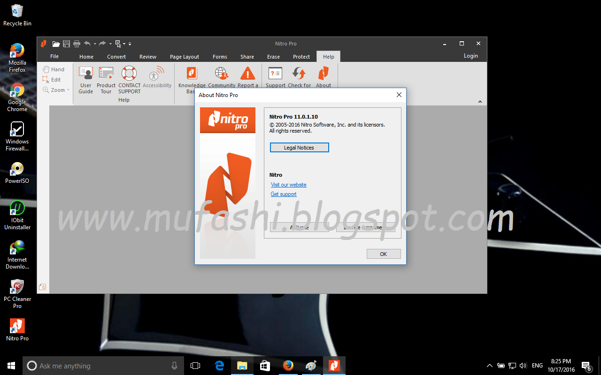Click the Cortana microphone icon
This screenshot has width=601, height=375.
click(175, 366)
